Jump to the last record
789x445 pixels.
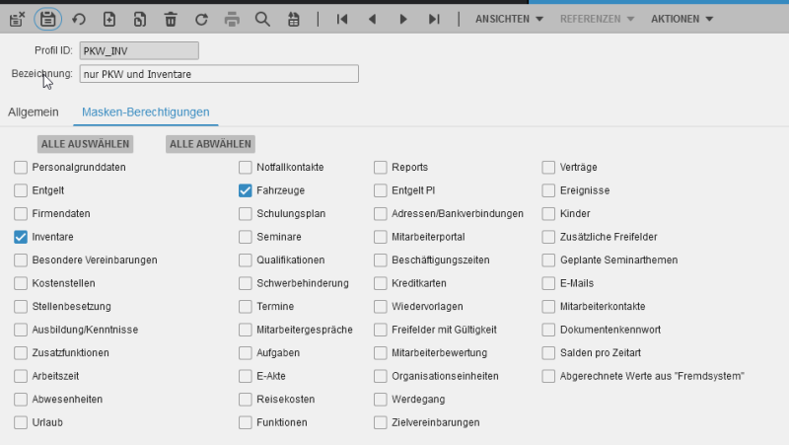tap(434, 19)
